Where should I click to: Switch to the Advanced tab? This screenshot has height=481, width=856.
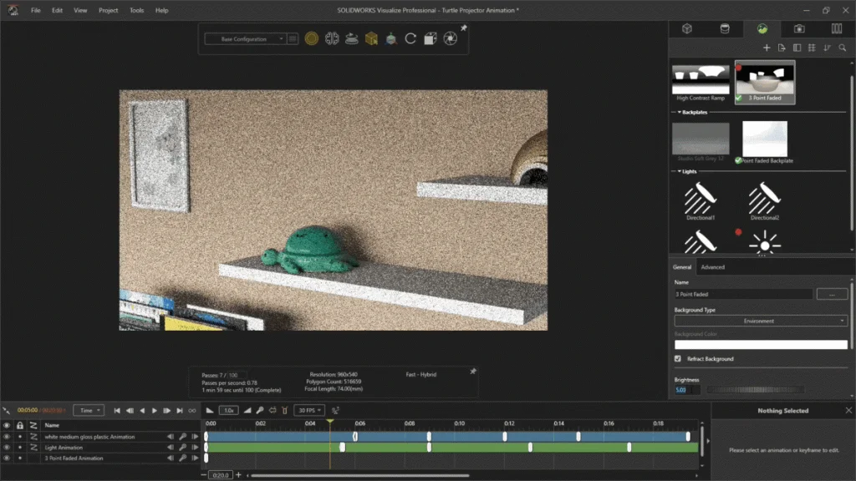(x=712, y=267)
